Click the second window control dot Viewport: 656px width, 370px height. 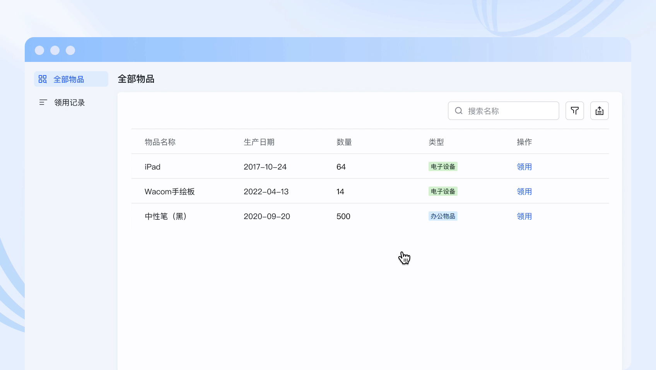click(x=55, y=50)
